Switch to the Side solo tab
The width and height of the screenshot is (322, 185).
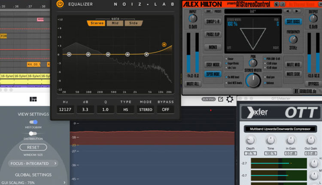pos(134,23)
